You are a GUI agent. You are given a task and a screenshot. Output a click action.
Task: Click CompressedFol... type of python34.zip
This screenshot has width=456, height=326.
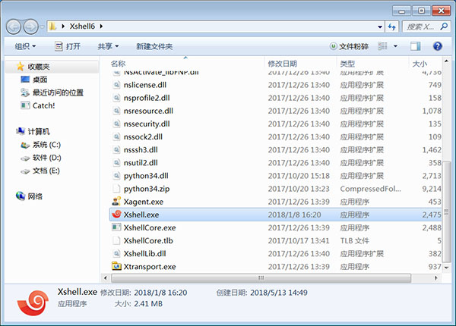coord(371,189)
